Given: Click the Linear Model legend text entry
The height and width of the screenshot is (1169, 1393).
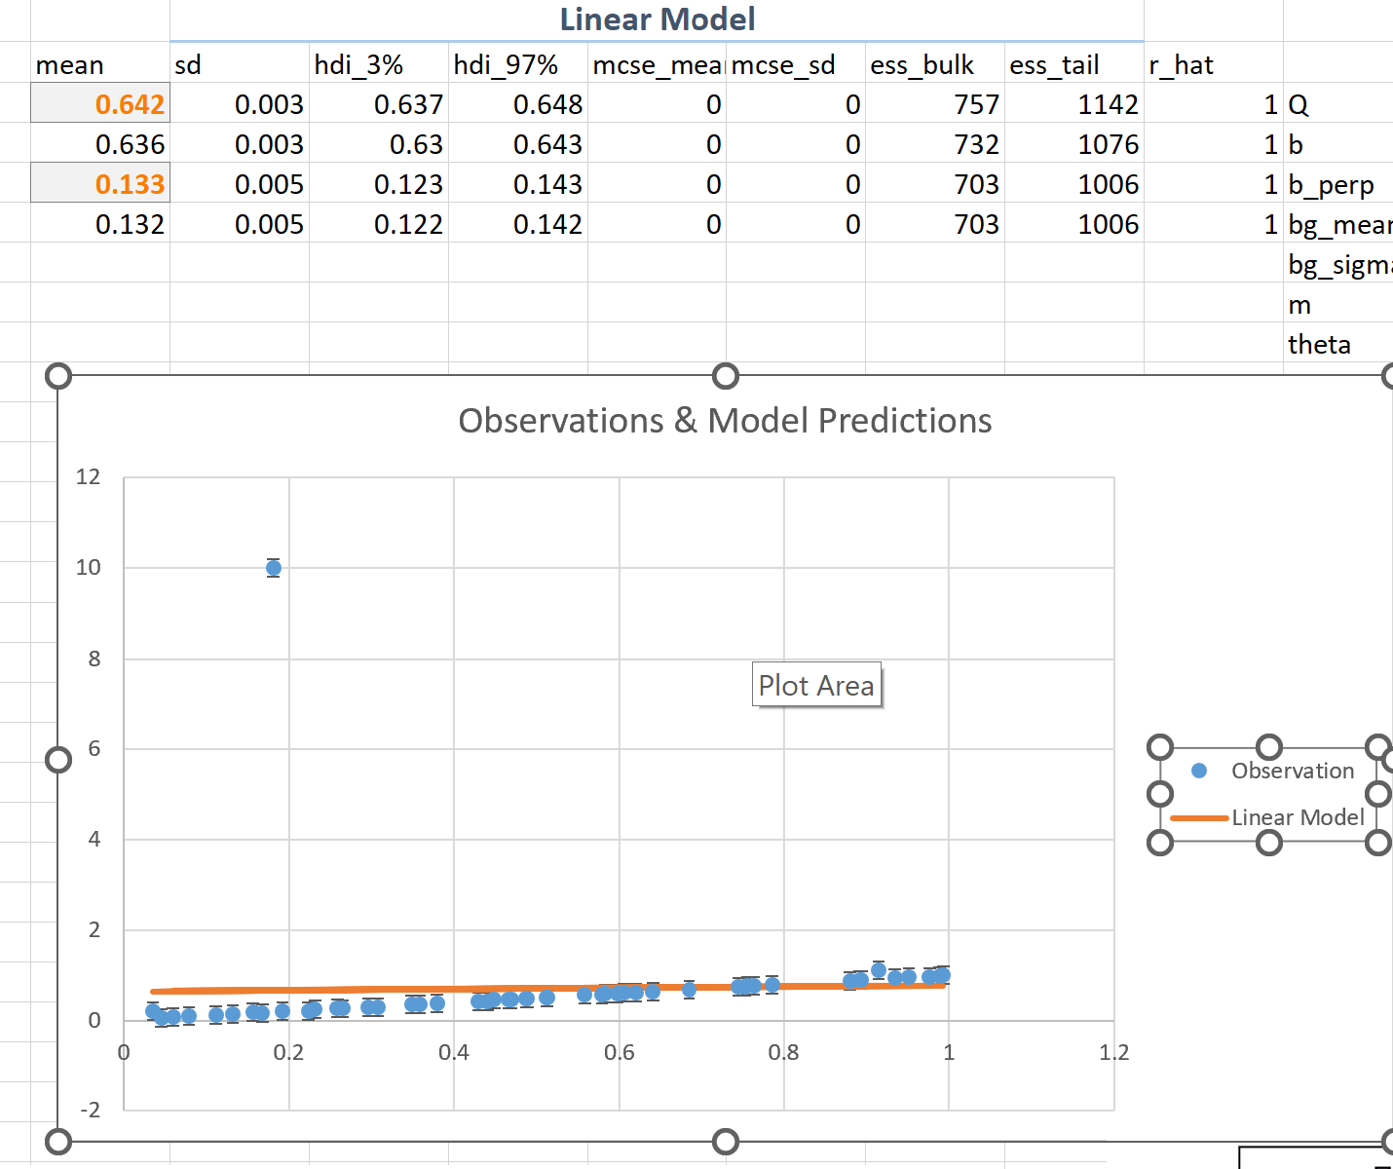Looking at the screenshot, I should [x=1298, y=817].
